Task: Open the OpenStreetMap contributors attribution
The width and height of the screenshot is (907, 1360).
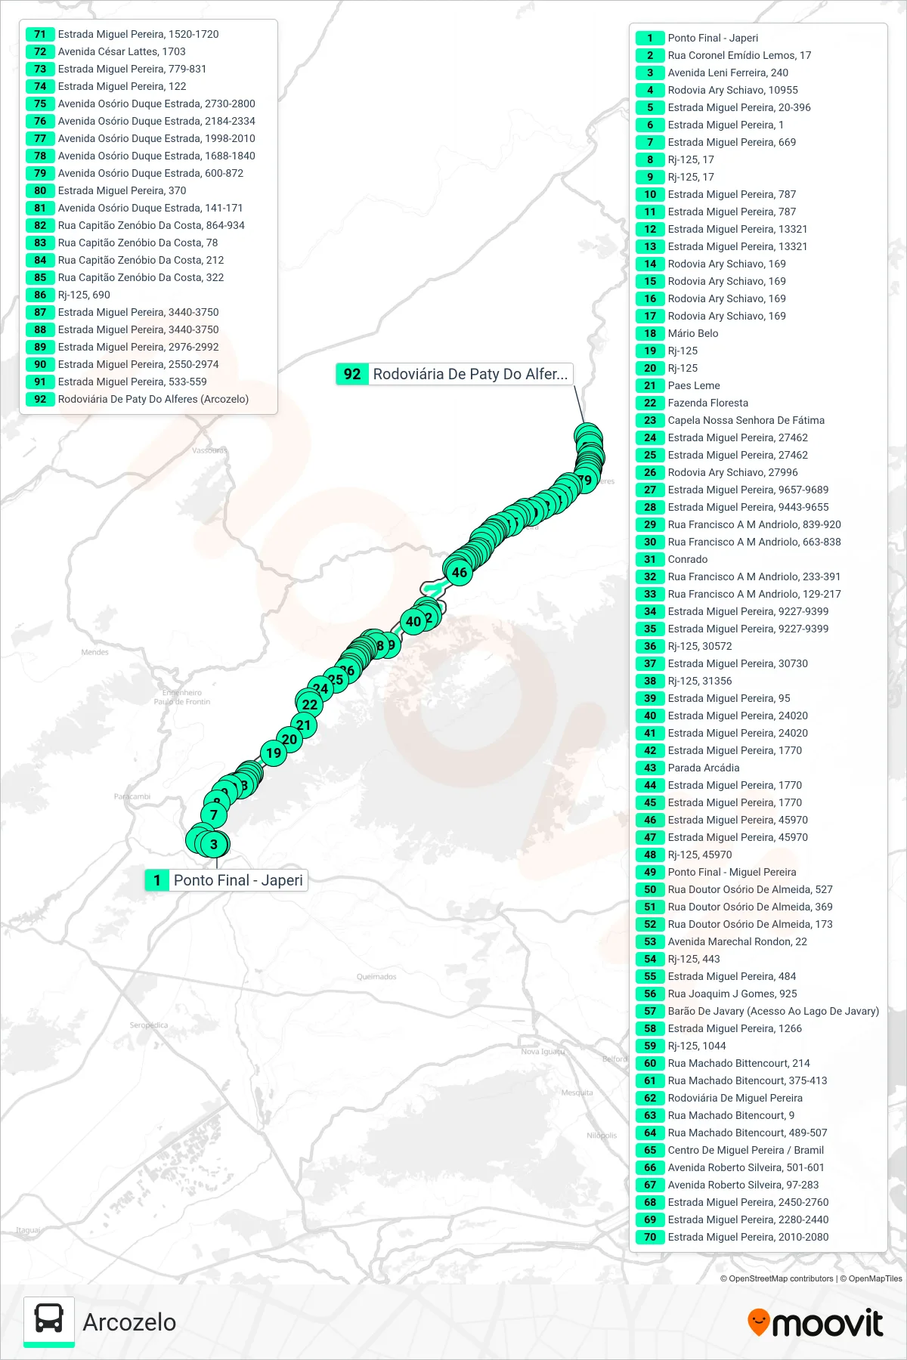Action: [776, 1278]
